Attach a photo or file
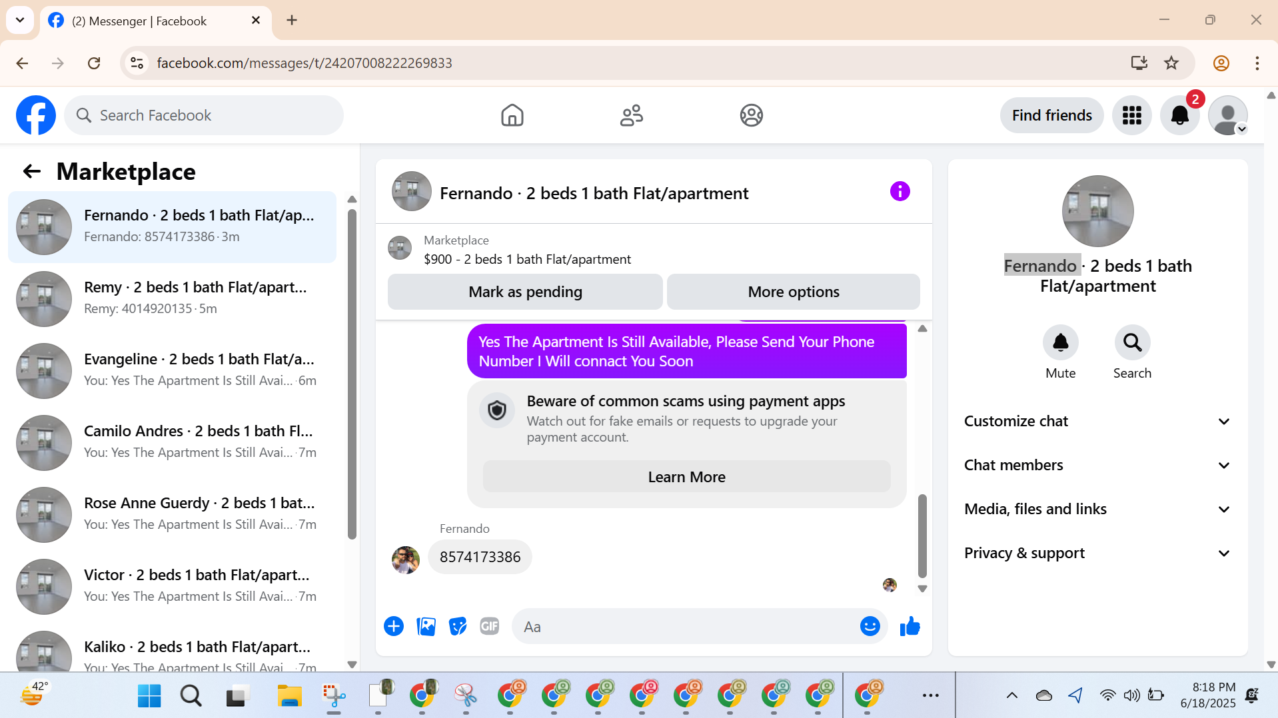This screenshot has width=1278, height=718. point(426,626)
